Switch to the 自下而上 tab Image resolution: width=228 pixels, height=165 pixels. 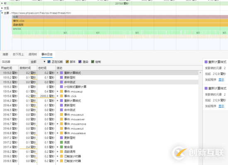coord(18,54)
